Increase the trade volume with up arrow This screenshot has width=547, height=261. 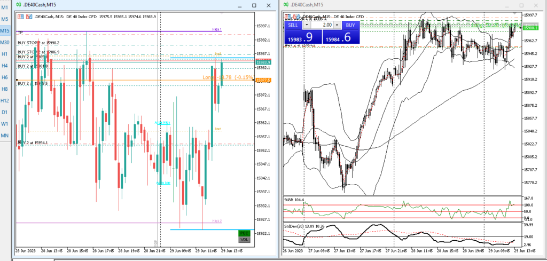coord(337,25)
